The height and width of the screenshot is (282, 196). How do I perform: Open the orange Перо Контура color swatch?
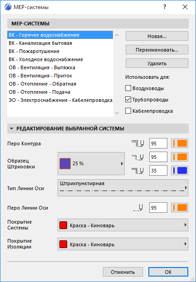tap(180, 143)
